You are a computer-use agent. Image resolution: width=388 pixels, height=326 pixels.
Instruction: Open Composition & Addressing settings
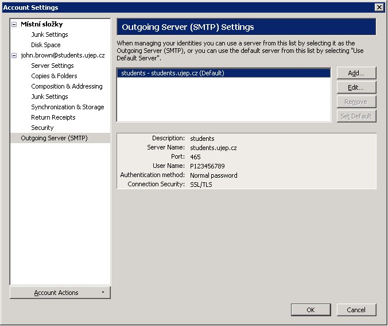(67, 86)
